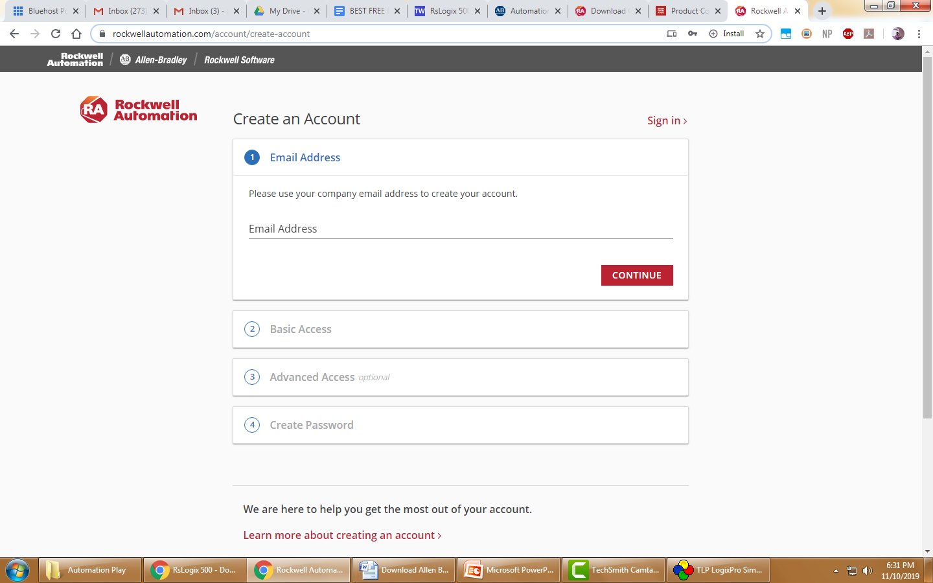Open Automation Play folder in taskbar

pos(90,570)
